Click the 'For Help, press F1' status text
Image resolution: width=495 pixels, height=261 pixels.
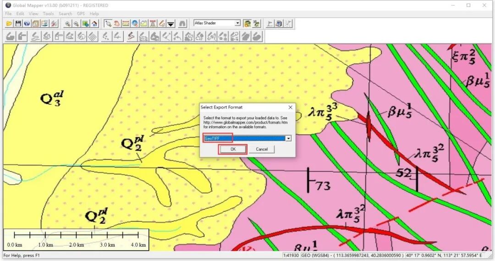[22, 255]
